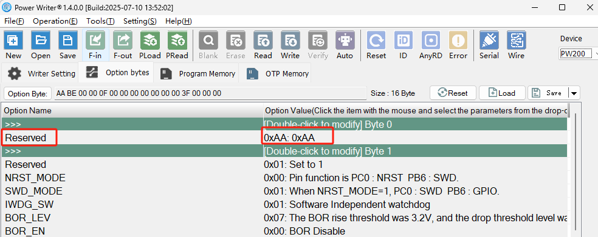The height and width of the screenshot is (237, 598).
Task: Click the Write chip icon
Action: 290,40
